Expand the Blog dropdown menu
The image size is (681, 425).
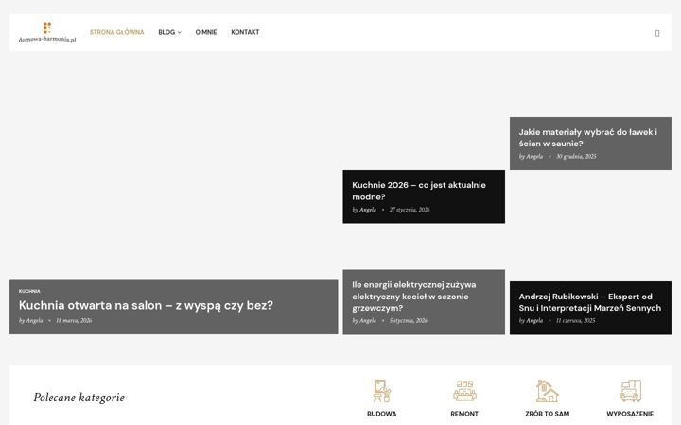(169, 32)
